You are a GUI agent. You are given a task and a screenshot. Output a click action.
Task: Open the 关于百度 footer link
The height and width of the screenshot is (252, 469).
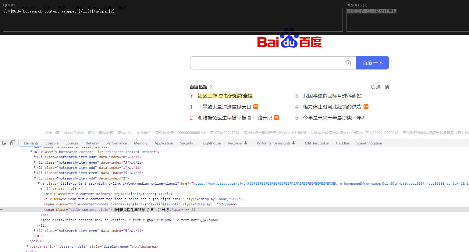(x=52, y=133)
